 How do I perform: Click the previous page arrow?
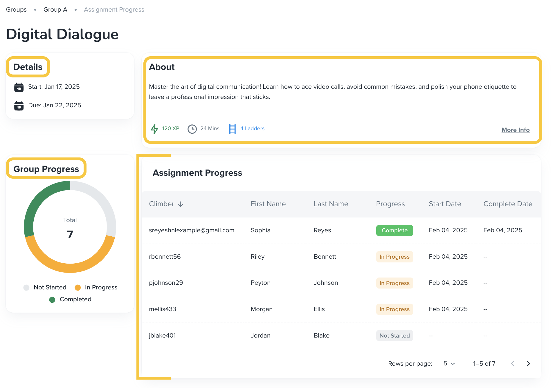point(513,364)
